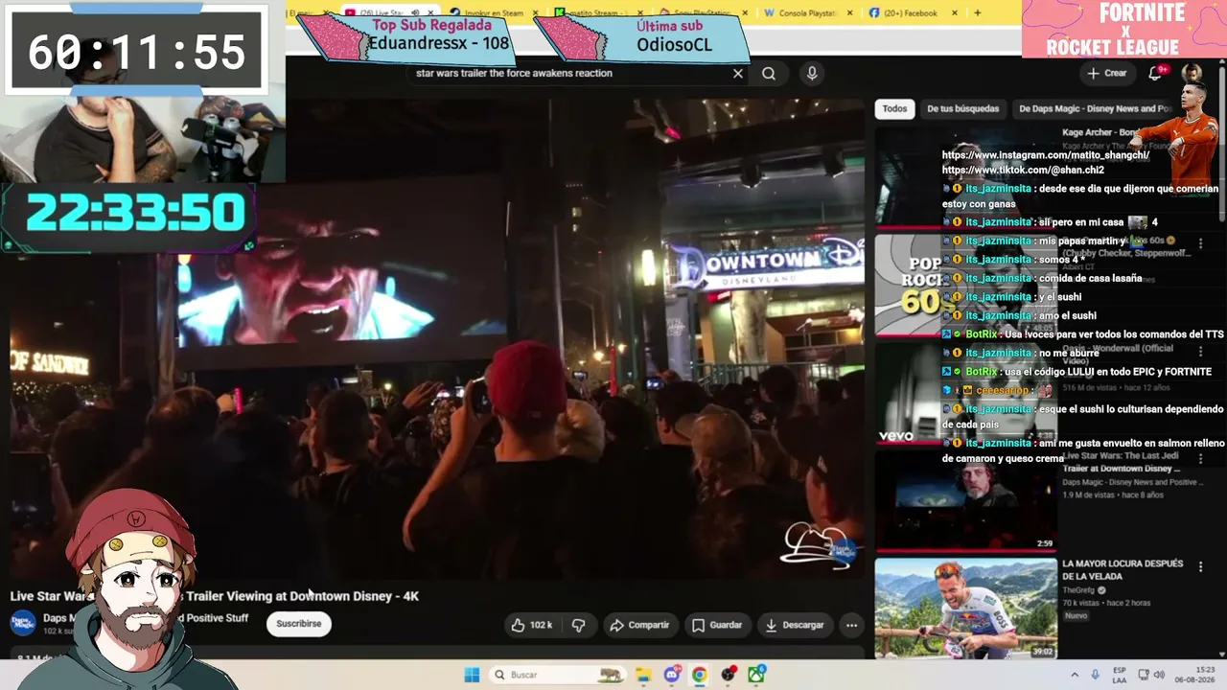Save the video with the Guardar button
The image size is (1227, 690).
coord(717,625)
